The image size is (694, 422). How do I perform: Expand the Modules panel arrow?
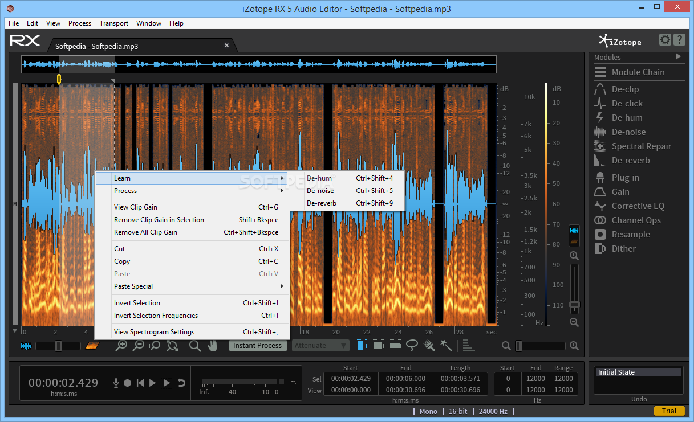[x=678, y=56]
